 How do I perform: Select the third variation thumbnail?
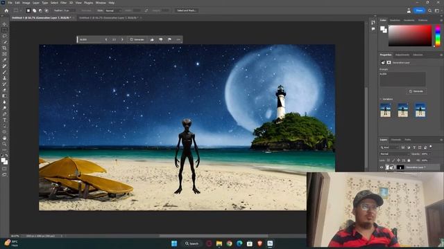click(x=420, y=110)
